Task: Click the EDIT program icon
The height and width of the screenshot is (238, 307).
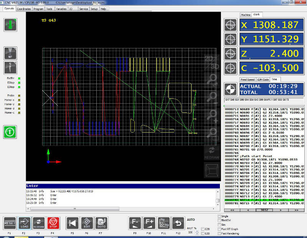Action: pyautogui.click(x=87, y=223)
